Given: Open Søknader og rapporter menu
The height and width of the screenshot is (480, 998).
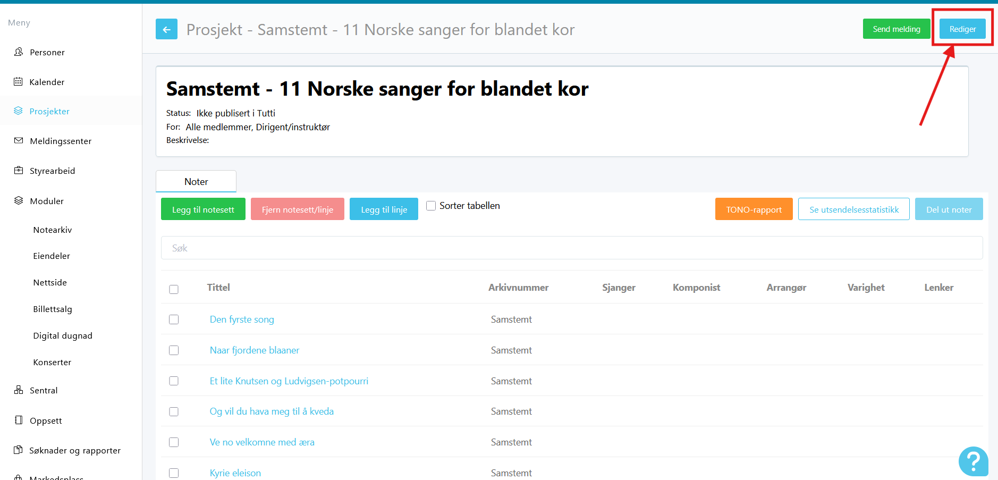Looking at the screenshot, I should click(75, 450).
